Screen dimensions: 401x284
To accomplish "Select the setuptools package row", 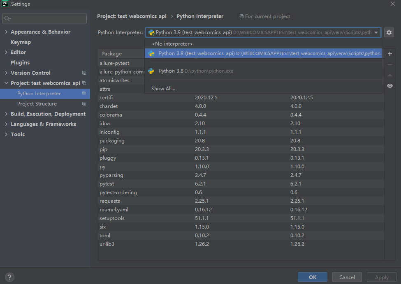I will (241, 218).
